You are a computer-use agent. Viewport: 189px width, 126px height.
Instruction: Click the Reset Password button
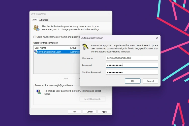[x=92, y=99]
